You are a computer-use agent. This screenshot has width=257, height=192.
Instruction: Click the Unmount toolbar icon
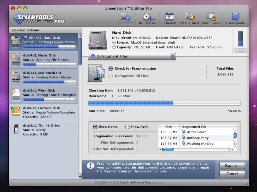[125, 17]
